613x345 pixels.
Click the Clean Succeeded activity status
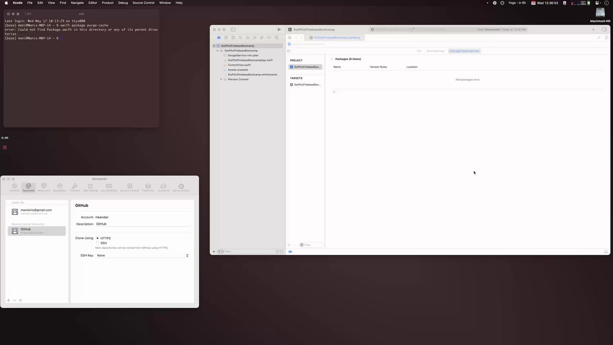501,30
